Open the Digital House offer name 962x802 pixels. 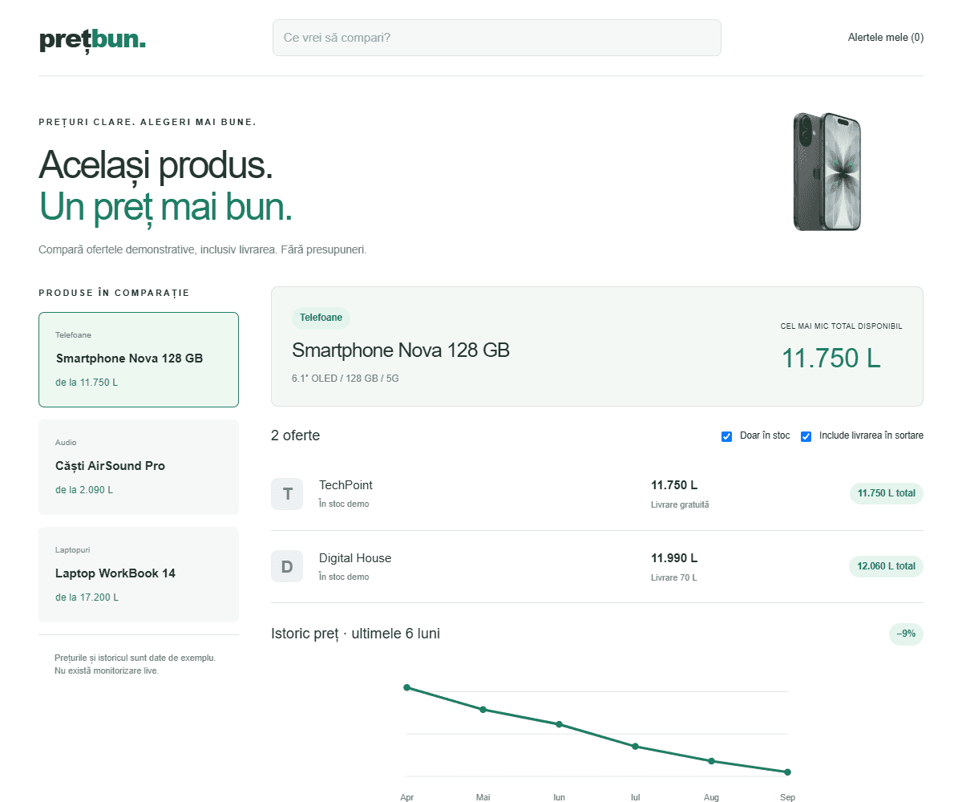pos(355,558)
